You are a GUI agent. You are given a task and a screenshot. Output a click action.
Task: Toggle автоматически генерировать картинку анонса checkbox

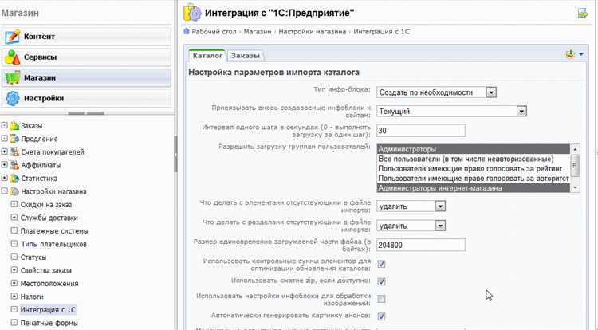point(381,316)
